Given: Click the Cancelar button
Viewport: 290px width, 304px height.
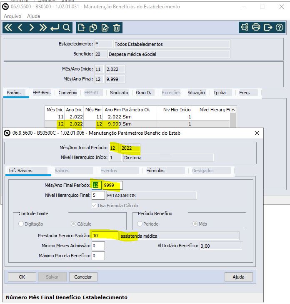Looking at the screenshot, I should click(83, 277).
